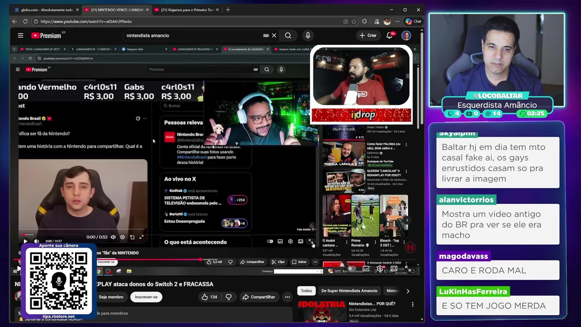Click the browser address bar URL

tap(86, 21)
